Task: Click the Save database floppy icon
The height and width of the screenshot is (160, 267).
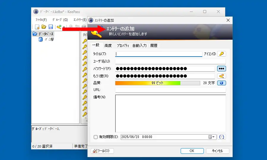Action: [51, 27]
